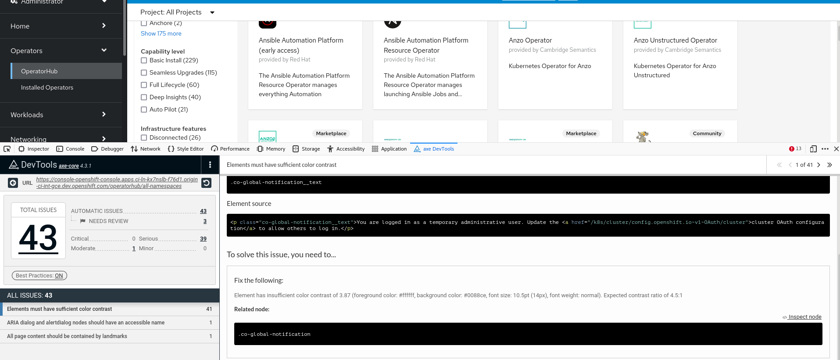The image size is (840, 360).
Task: Click the axe DevTools triangle logo
Action: point(14,165)
